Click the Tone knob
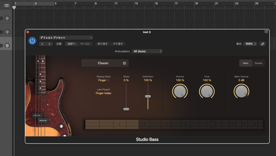The height and width of the screenshot is (156, 276). click(x=207, y=91)
